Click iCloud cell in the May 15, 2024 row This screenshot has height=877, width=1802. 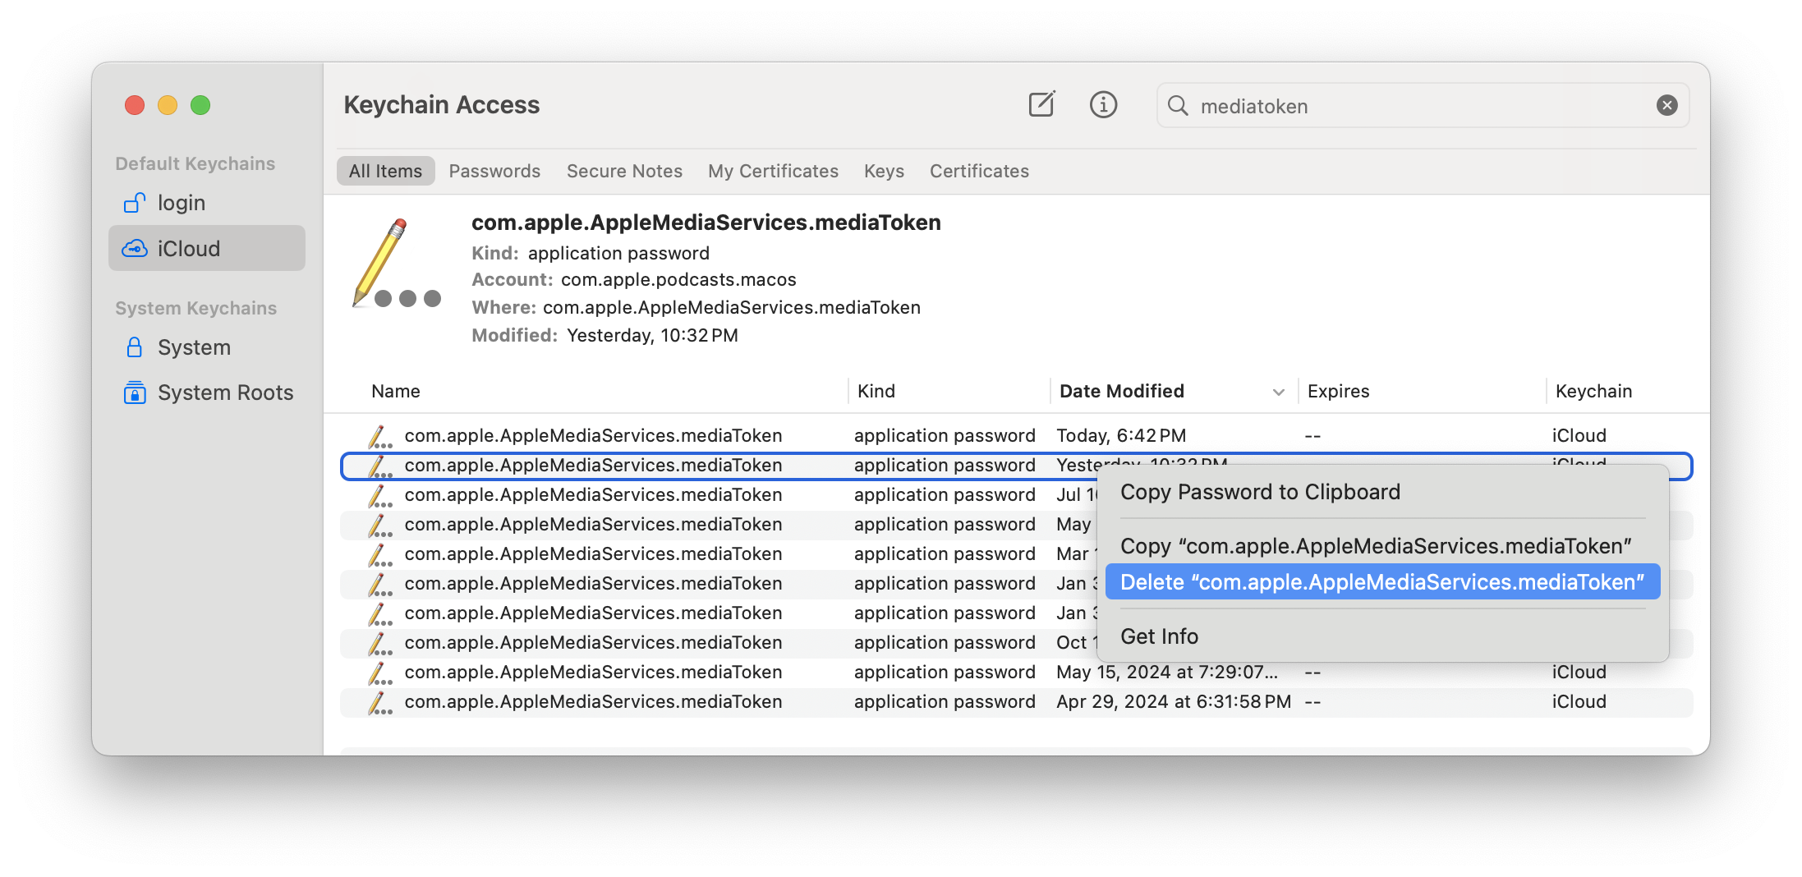point(1579,672)
